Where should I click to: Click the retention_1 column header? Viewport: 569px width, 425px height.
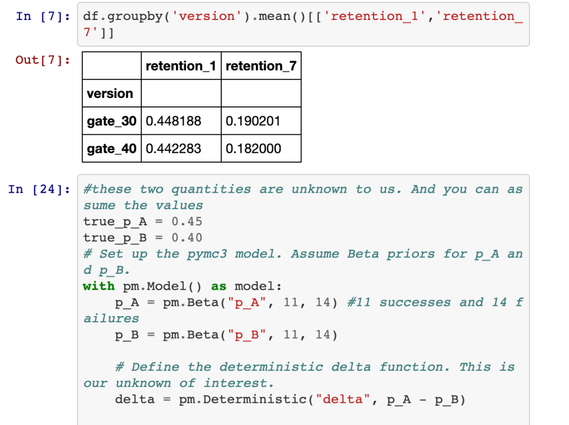[181, 66]
